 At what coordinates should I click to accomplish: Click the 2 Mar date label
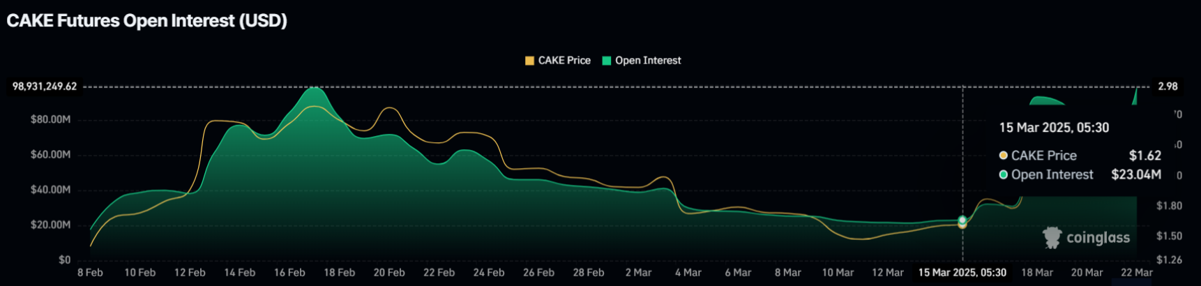(638, 273)
